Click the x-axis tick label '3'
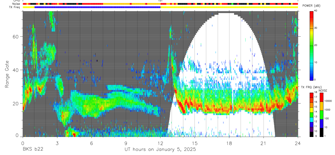This screenshot has width=335, height=155. [x=57, y=143]
